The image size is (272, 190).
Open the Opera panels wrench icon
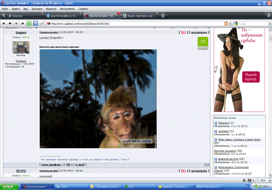pos(3,16)
